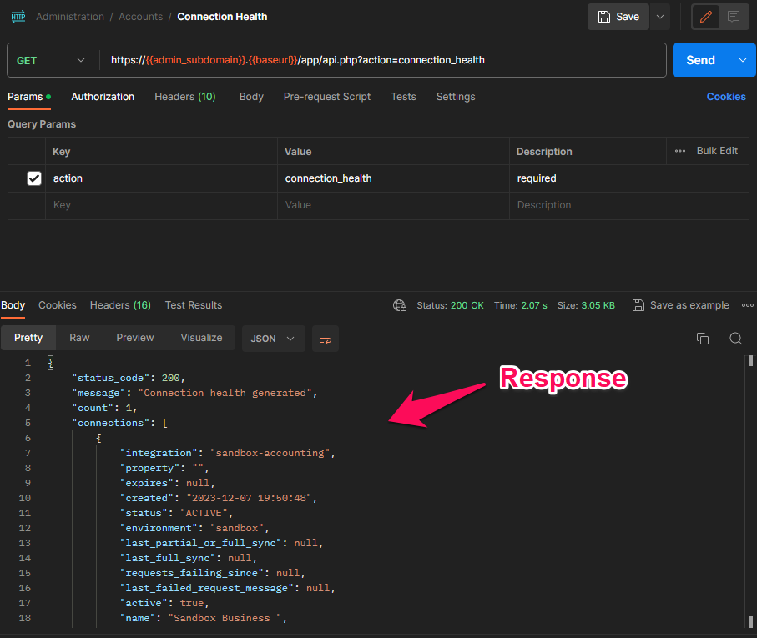
Task: Switch to Visualize view
Action: coord(201,338)
